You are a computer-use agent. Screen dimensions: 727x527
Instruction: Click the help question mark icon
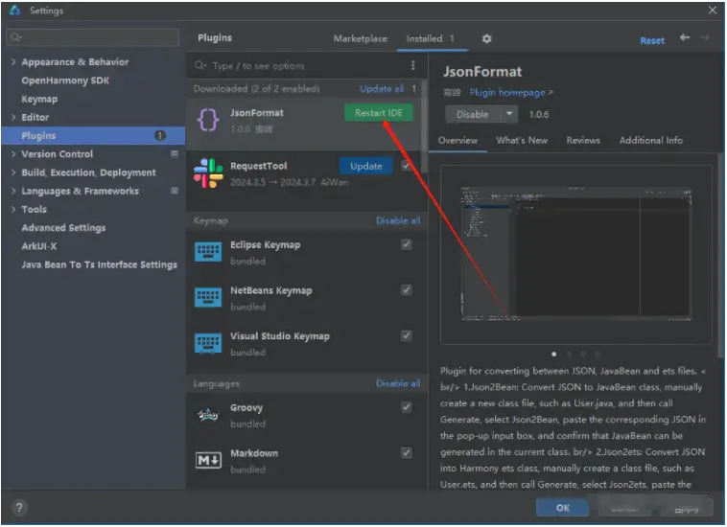(x=19, y=508)
